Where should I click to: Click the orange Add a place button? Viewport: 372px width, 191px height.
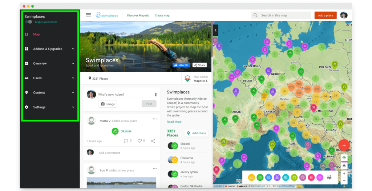325,15
